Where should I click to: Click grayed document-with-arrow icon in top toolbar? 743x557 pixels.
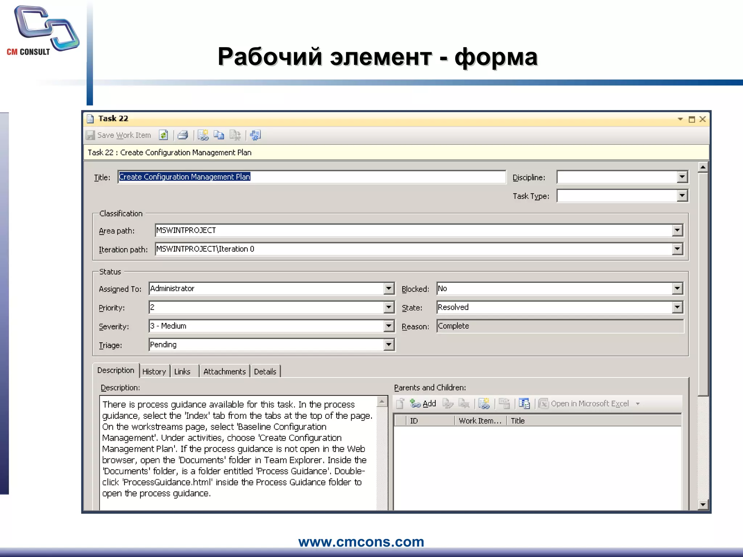(x=235, y=135)
